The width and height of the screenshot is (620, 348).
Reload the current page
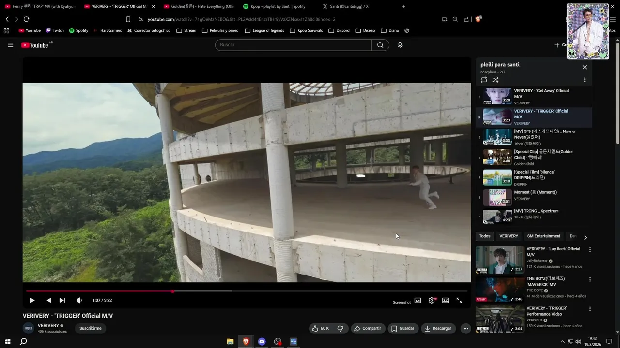[x=26, y=19]
